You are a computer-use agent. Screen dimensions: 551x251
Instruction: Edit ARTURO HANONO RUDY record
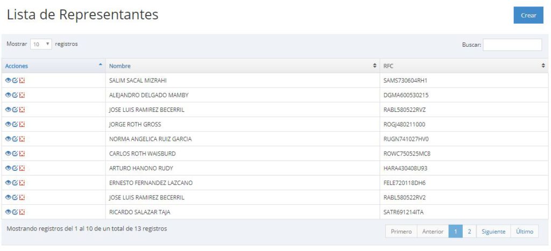tap(15, 168)
